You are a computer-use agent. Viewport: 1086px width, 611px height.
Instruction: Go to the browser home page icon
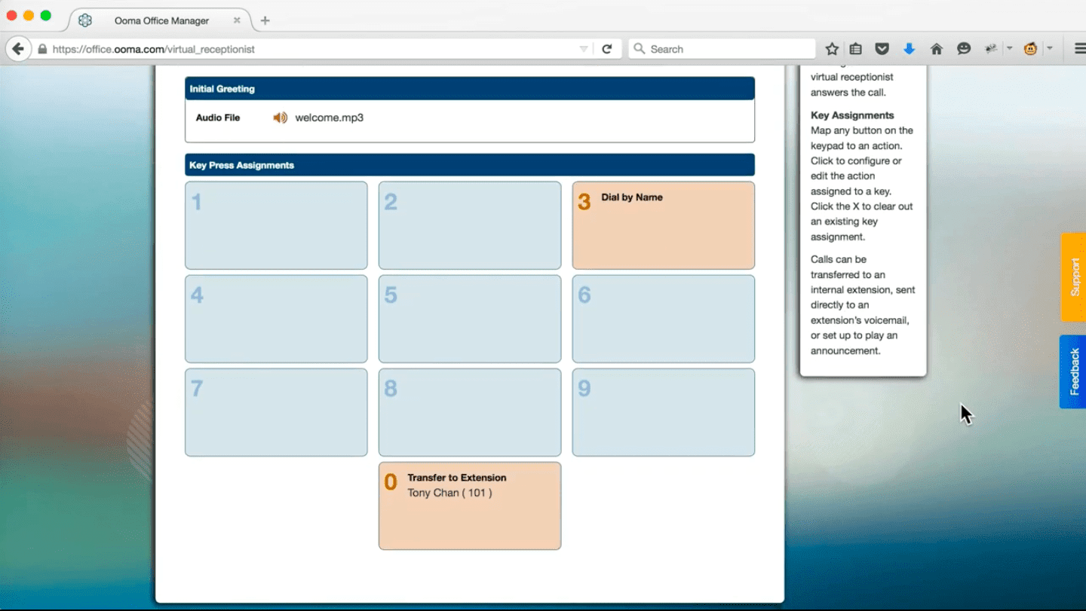937,49
